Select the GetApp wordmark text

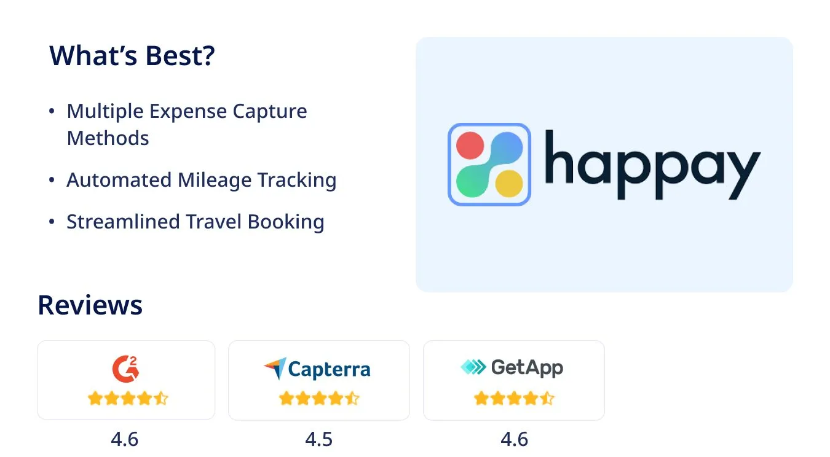coord(527,367)
